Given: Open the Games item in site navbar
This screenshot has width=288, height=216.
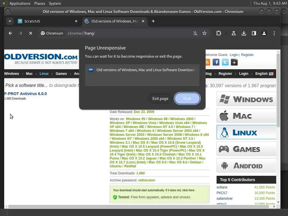Looking at the screenshot, I should (61, 74).
